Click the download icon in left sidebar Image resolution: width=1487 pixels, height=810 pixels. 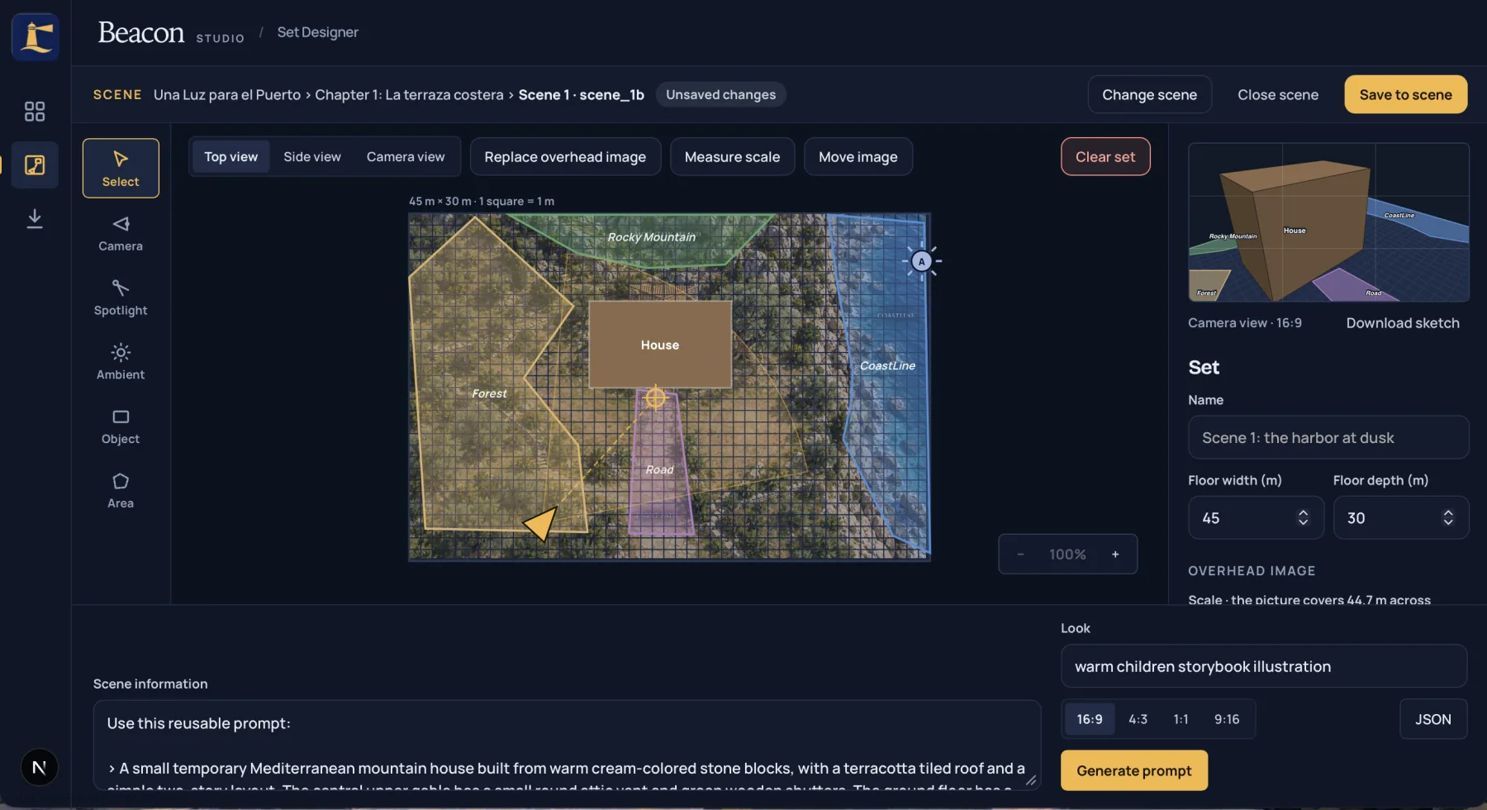point(35,218)
